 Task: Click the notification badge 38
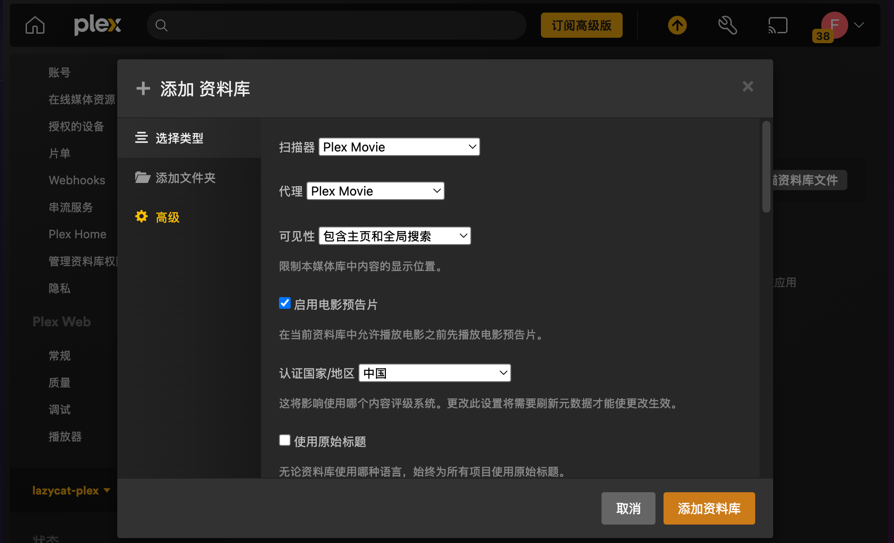pyautogui.click(x=823, y=36)
